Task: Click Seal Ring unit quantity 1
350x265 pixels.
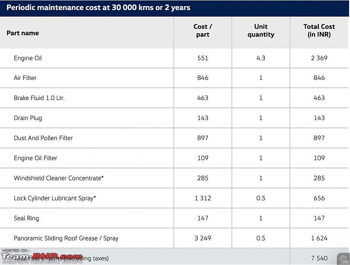Action: point(261,218)
